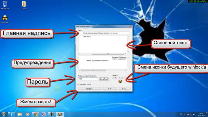Show hidden tray icons arrow
The height and width of the screenshot is (117, 208).
(185, 114)
